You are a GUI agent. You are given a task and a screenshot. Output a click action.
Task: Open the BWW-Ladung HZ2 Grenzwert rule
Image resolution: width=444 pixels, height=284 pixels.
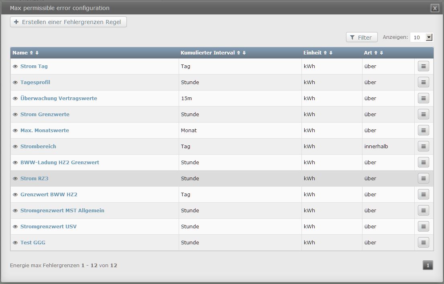click(60, 163)
